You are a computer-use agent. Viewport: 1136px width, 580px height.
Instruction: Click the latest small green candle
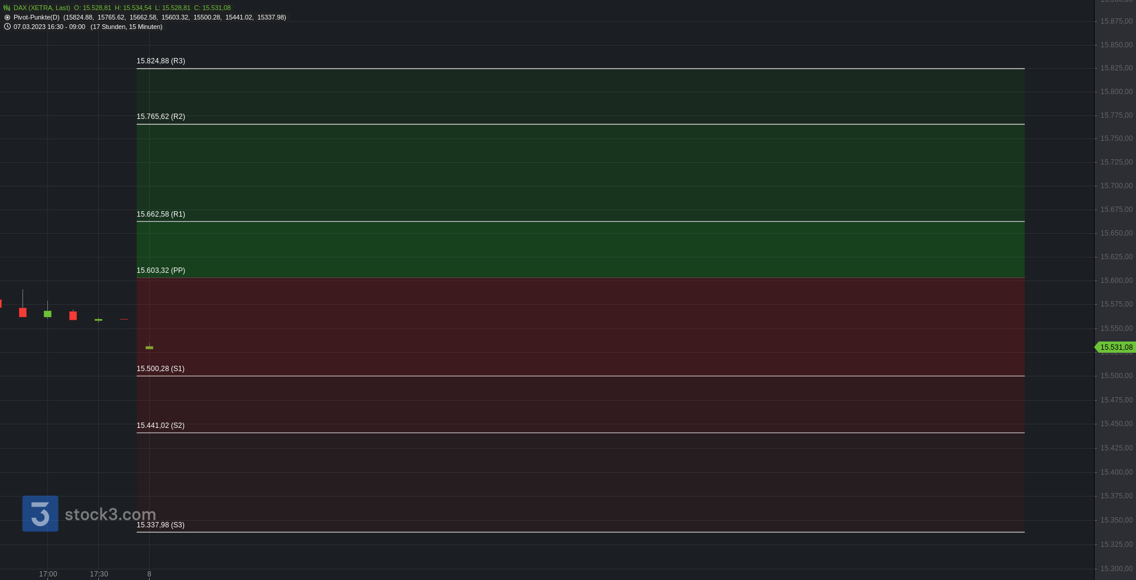point(149,347)
